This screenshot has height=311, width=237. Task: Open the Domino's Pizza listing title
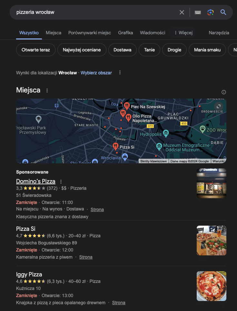click(35, 181)
